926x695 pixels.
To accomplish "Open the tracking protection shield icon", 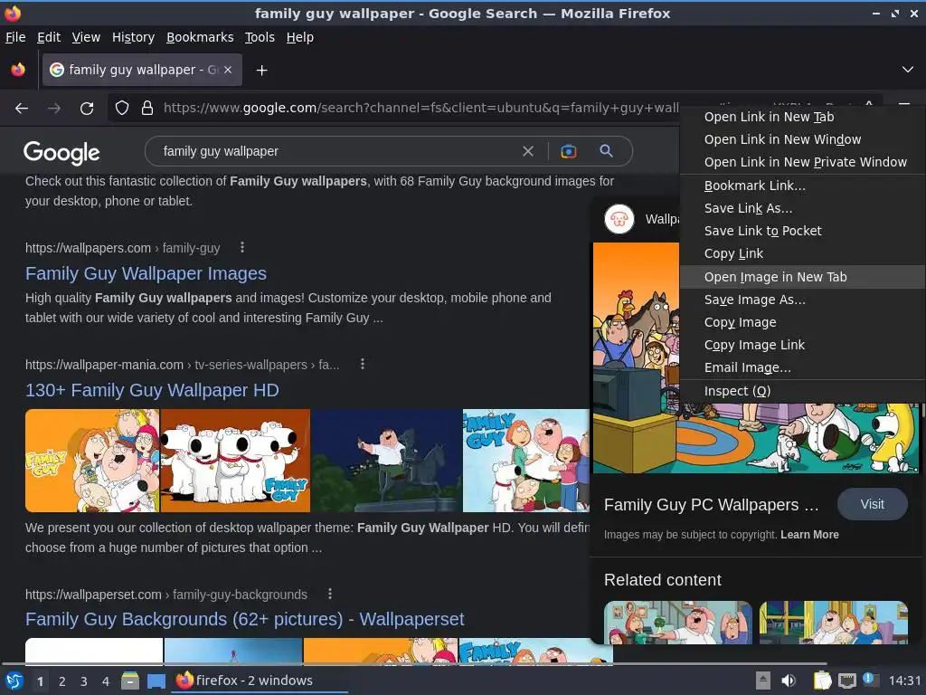I will (122, 109).
